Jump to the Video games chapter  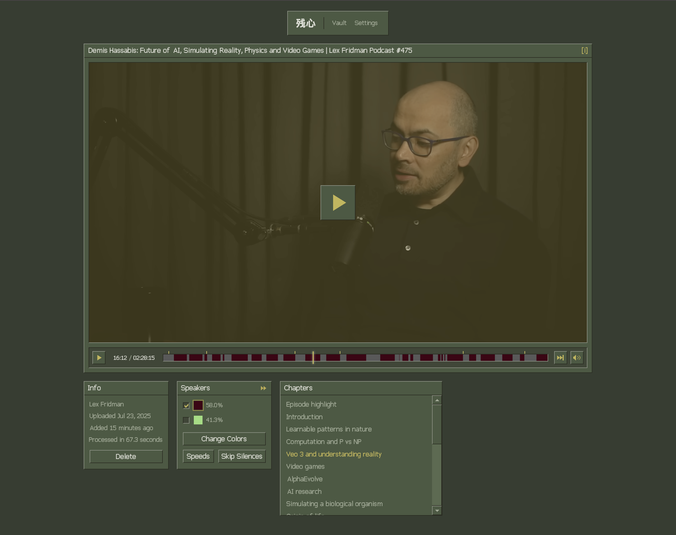pyautogui.click(x=305, y=466)
